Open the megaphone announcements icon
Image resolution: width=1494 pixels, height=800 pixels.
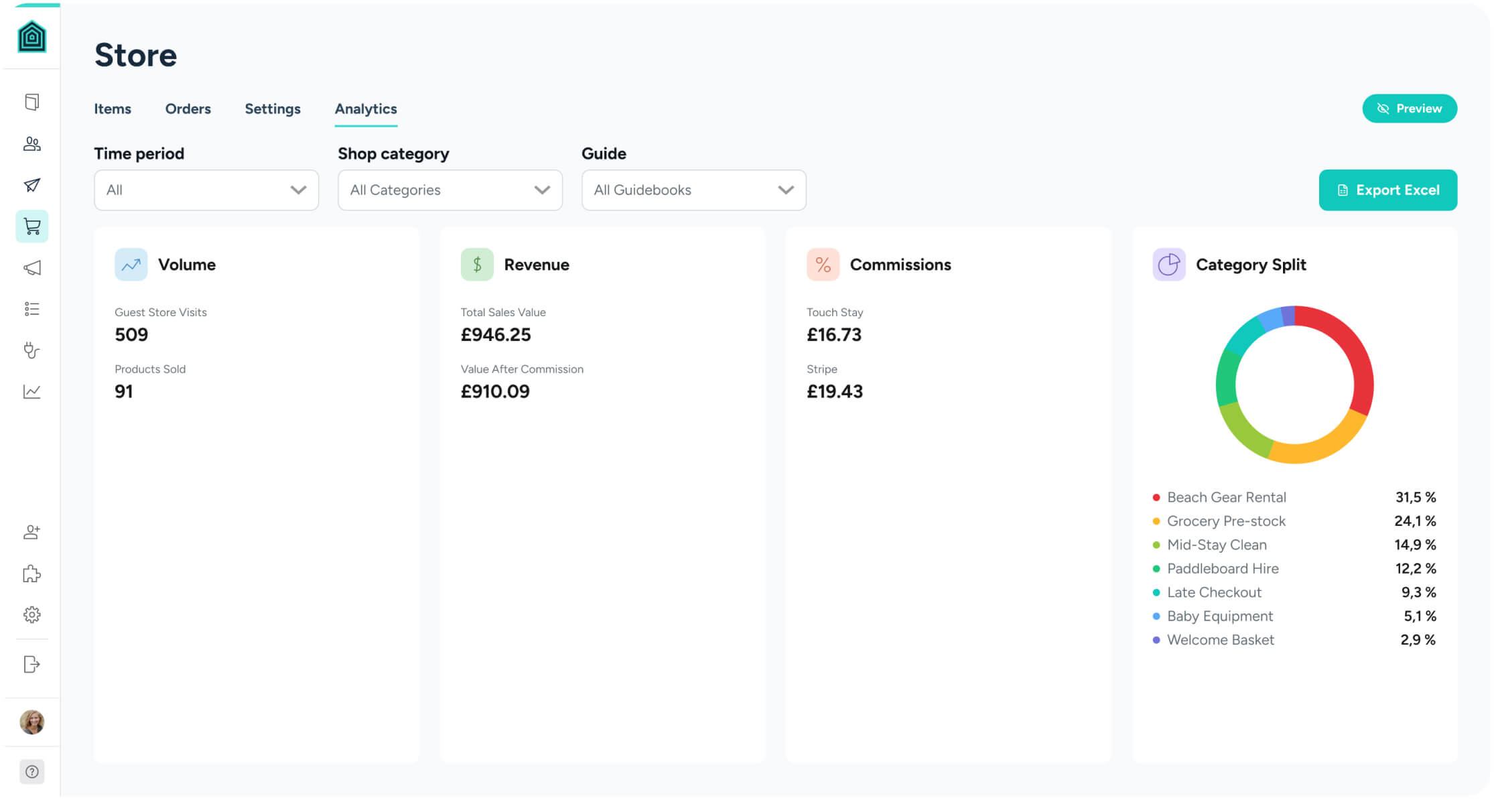31,268
